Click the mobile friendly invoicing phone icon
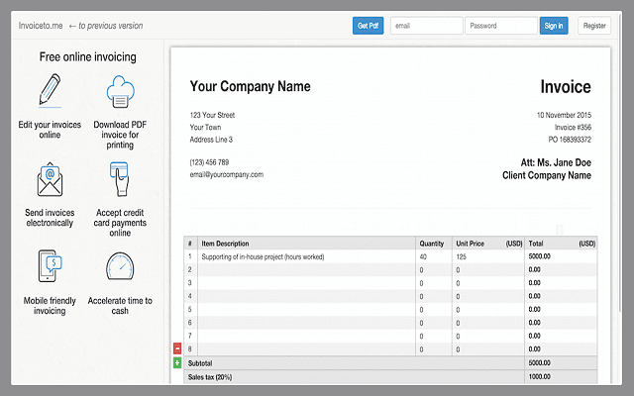 coord(47,268)
